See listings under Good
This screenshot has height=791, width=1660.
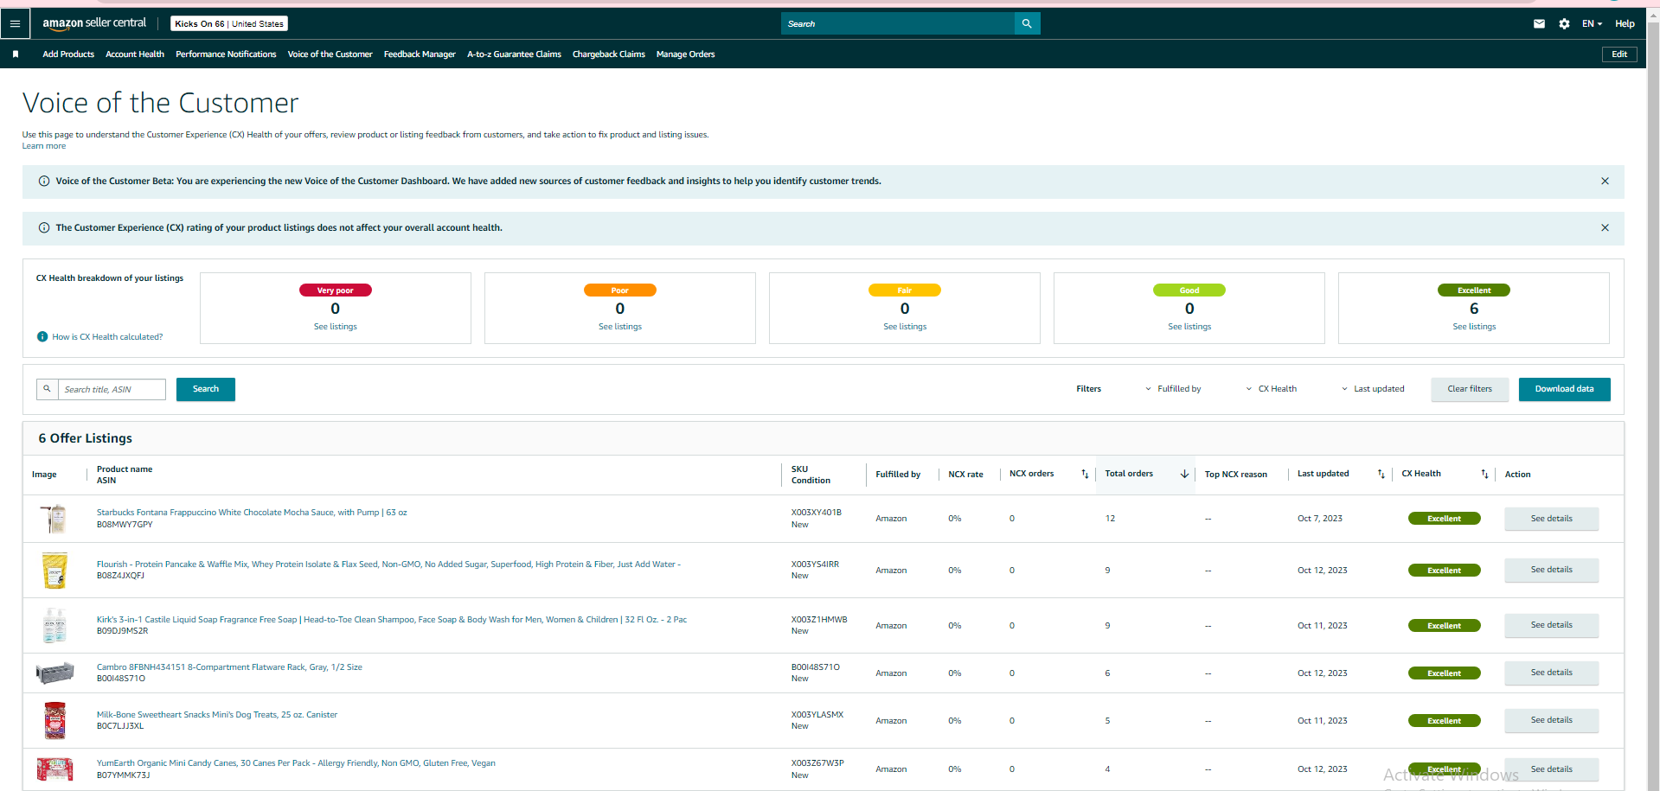(x=1189, y=327)
